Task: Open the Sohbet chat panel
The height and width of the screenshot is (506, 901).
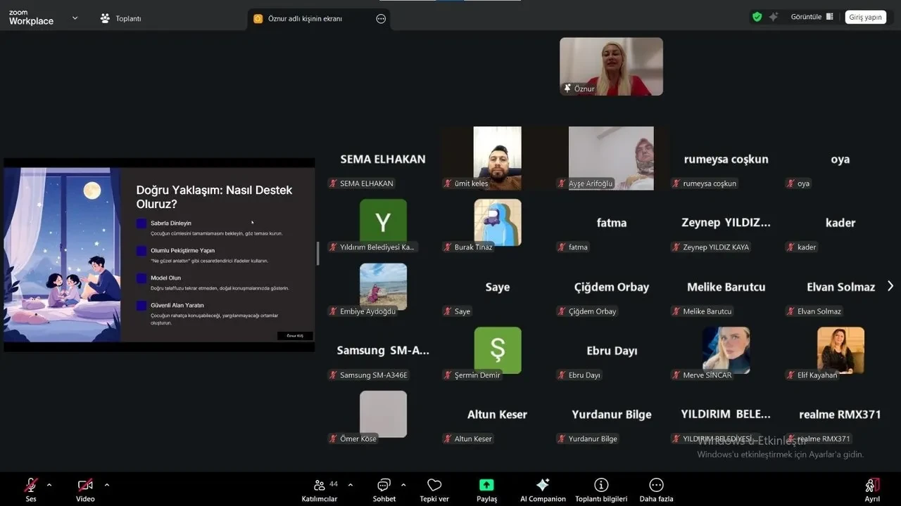Action: [384, 485]
